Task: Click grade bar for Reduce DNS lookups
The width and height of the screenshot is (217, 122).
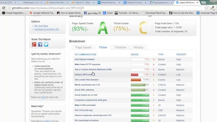Action: click(x=140, y=75)
